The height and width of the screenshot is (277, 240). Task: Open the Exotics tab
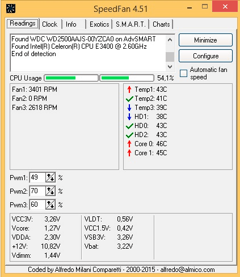[99, 24]
